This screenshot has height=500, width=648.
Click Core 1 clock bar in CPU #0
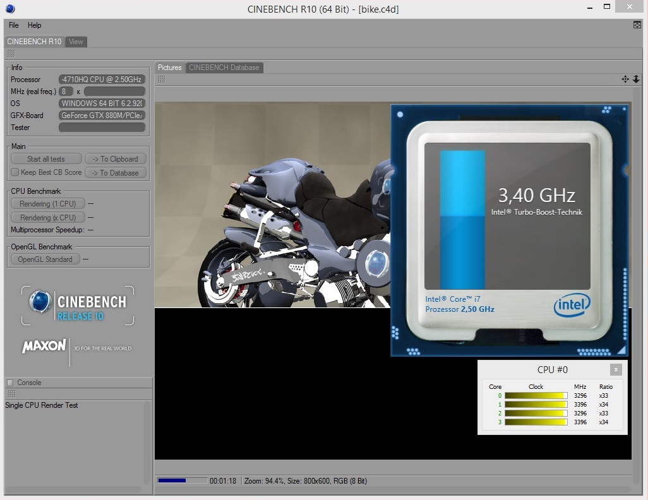pyautogui.click(x=536, y=404)
